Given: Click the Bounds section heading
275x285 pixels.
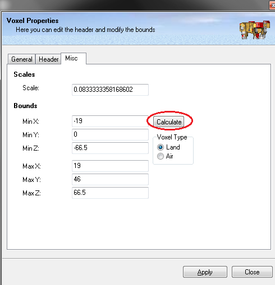Looking at the screenshot, I should coord(25,106).
